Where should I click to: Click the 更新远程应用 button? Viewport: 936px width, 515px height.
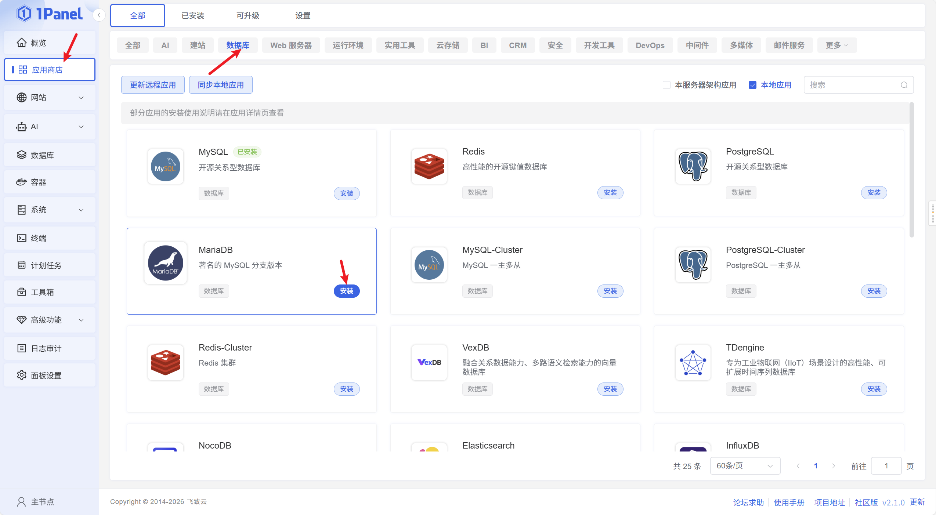click(x=153, y=85)
